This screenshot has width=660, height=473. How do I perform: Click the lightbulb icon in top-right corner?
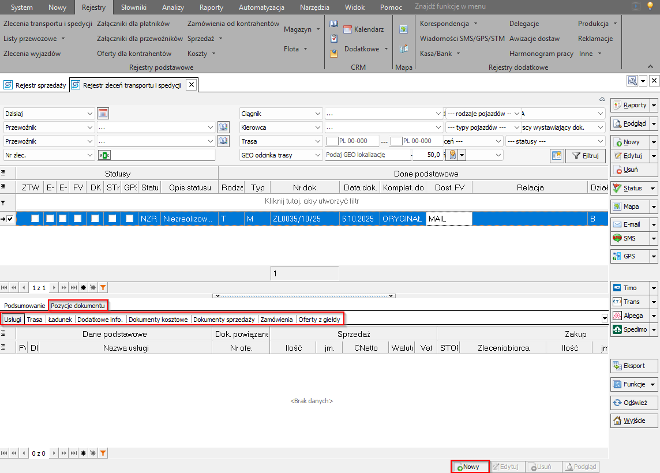click(650, 7)
